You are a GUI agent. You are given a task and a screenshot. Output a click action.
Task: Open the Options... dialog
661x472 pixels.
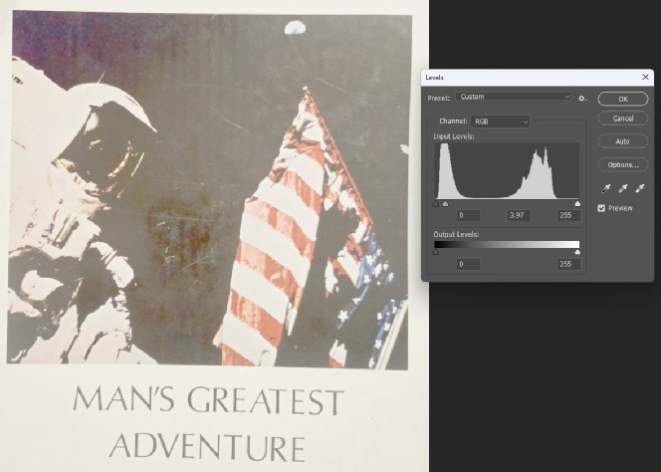(623, 164)
